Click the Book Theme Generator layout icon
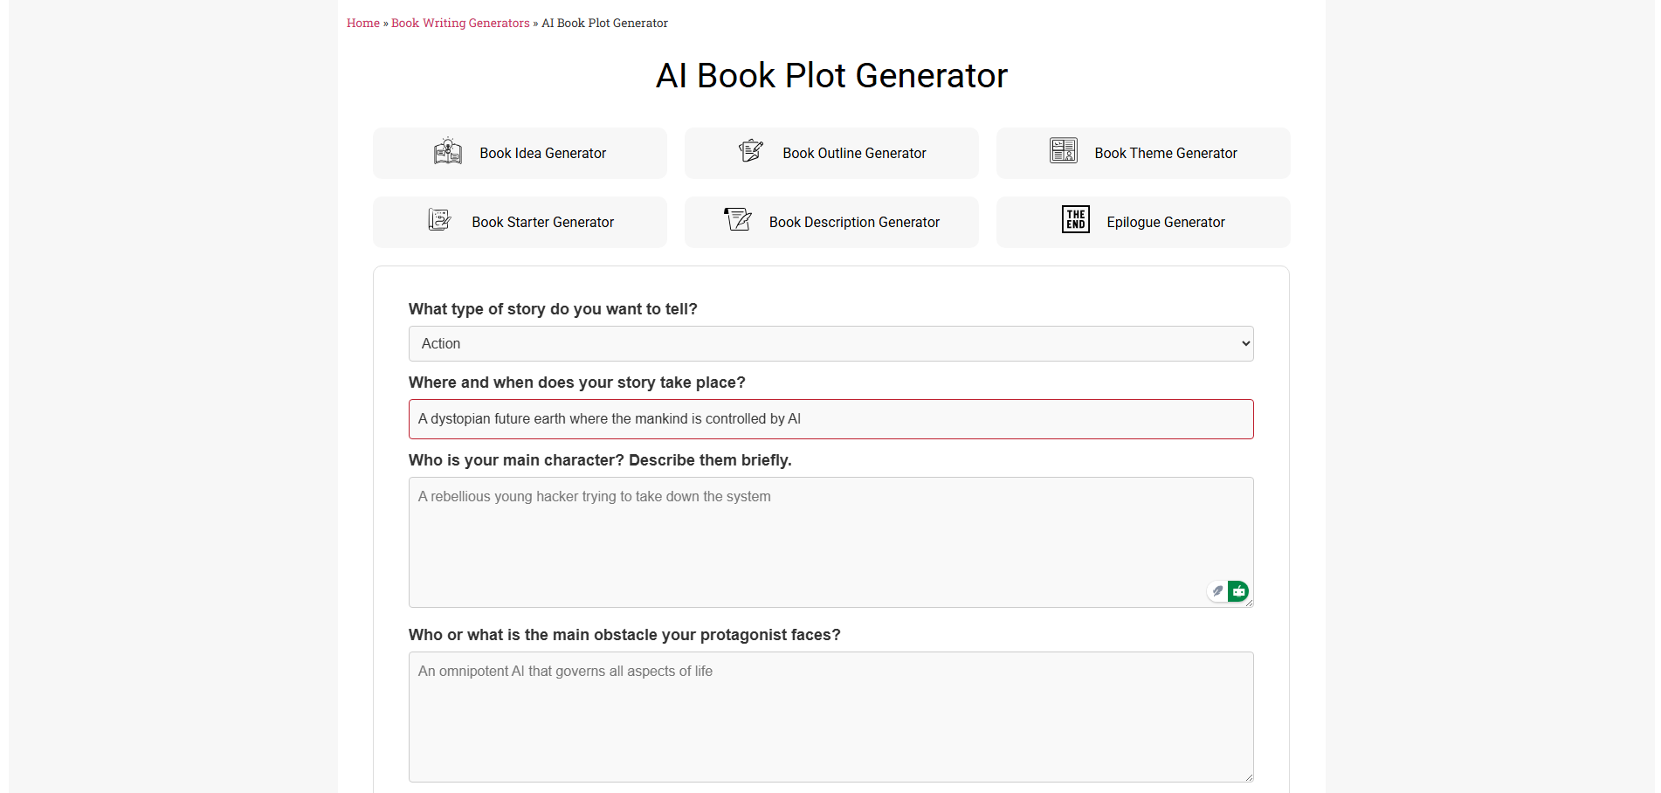 coord(1063,150)
